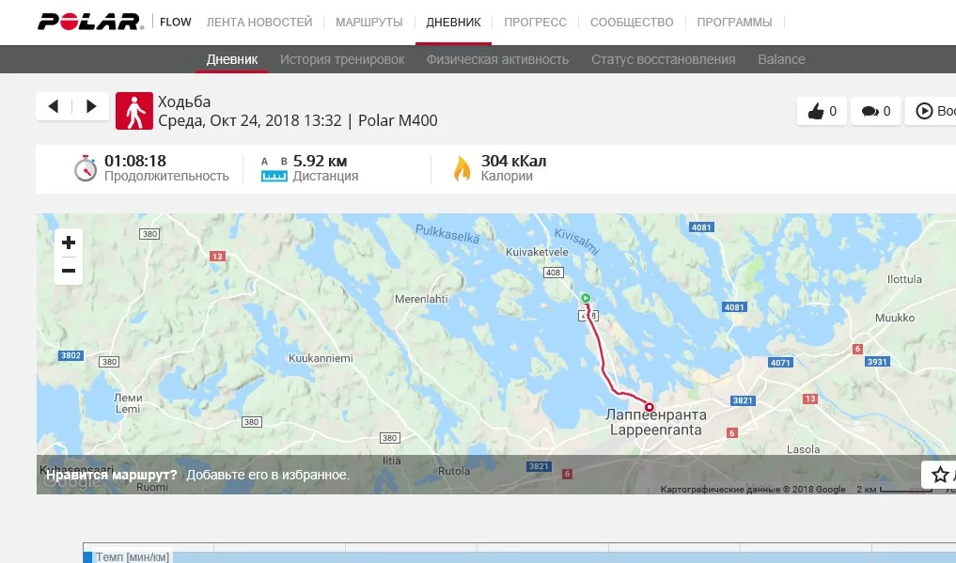The height and width of the screenshot is (563, 956).
Task: Go to previous training with left arrow
Action: click(54, 106)
